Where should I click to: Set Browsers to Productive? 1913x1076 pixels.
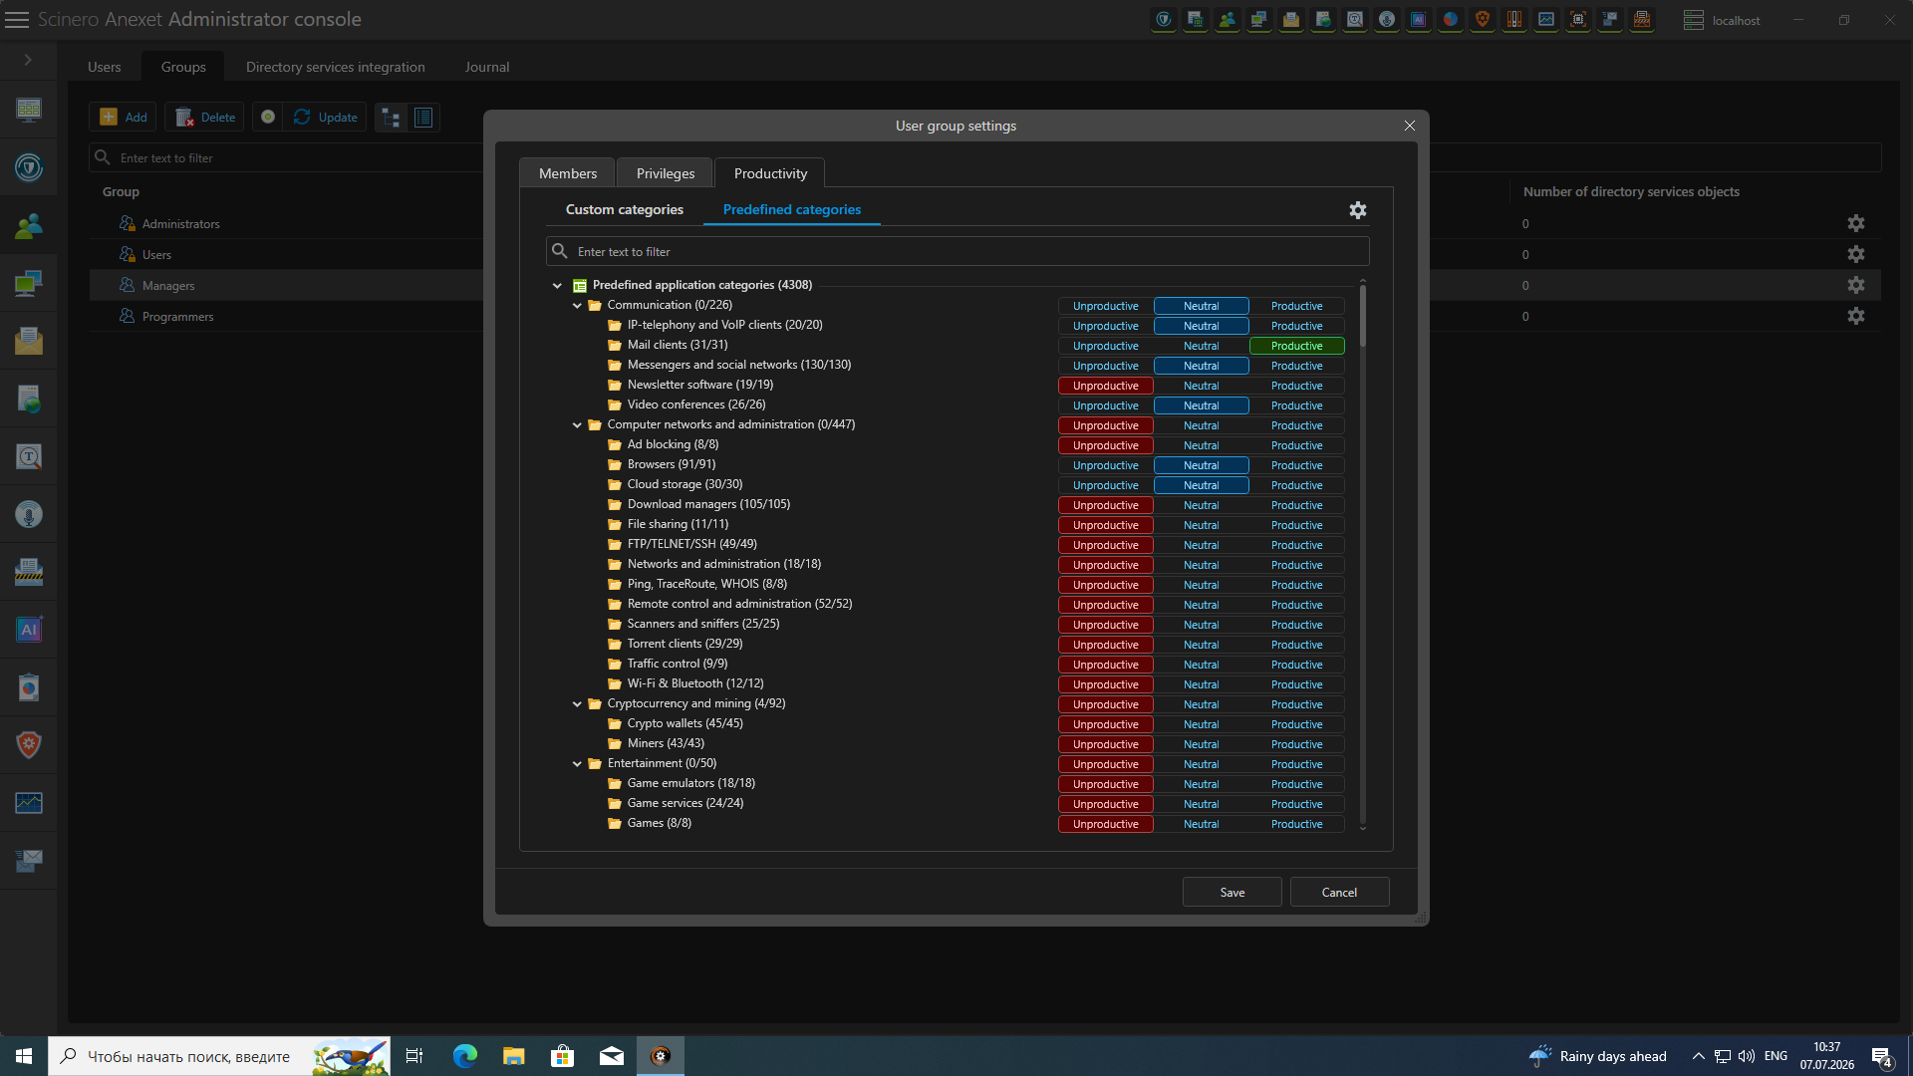[x=1296, y=465]
